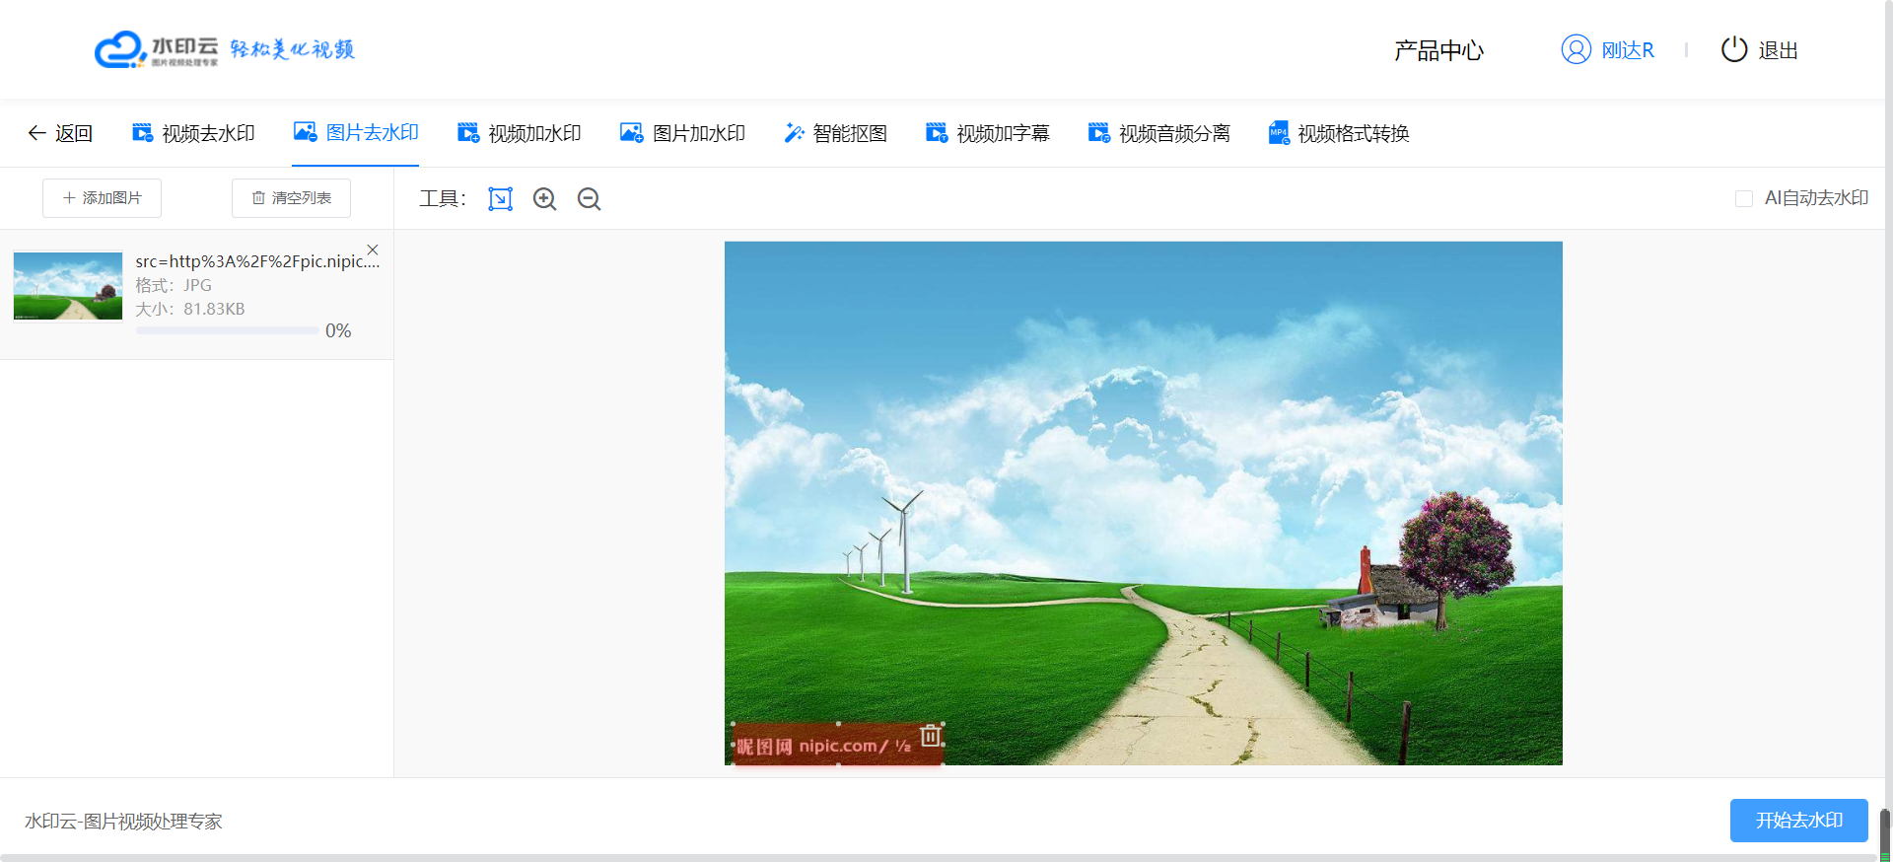Image resolution: width=1893 pixels, height=862 pixels.
Task: Go back with the 返回 arrow
Action: (60, 133)
